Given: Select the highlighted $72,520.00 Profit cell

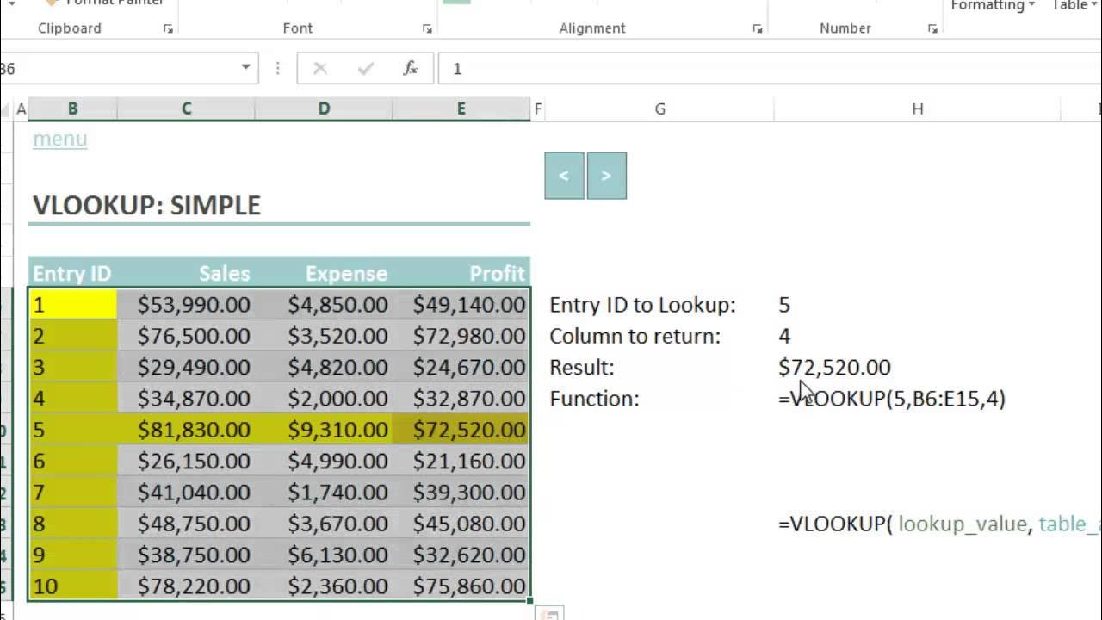Looking at the screenshot, I should tap(461, 429).
